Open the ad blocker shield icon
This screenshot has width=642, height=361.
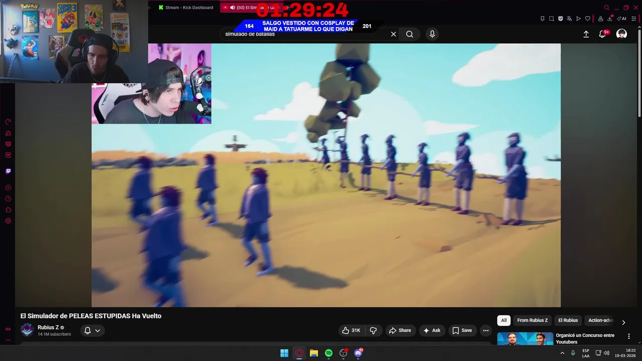coord(560,19)
